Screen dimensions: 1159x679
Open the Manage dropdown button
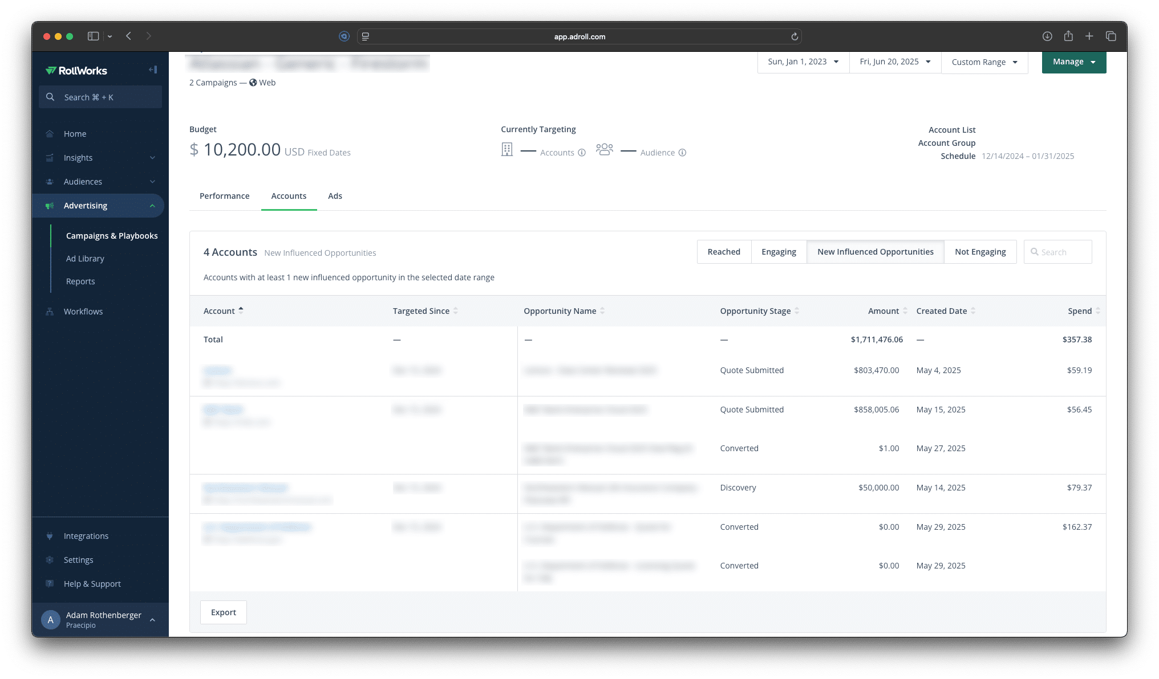pos(1073,62)
